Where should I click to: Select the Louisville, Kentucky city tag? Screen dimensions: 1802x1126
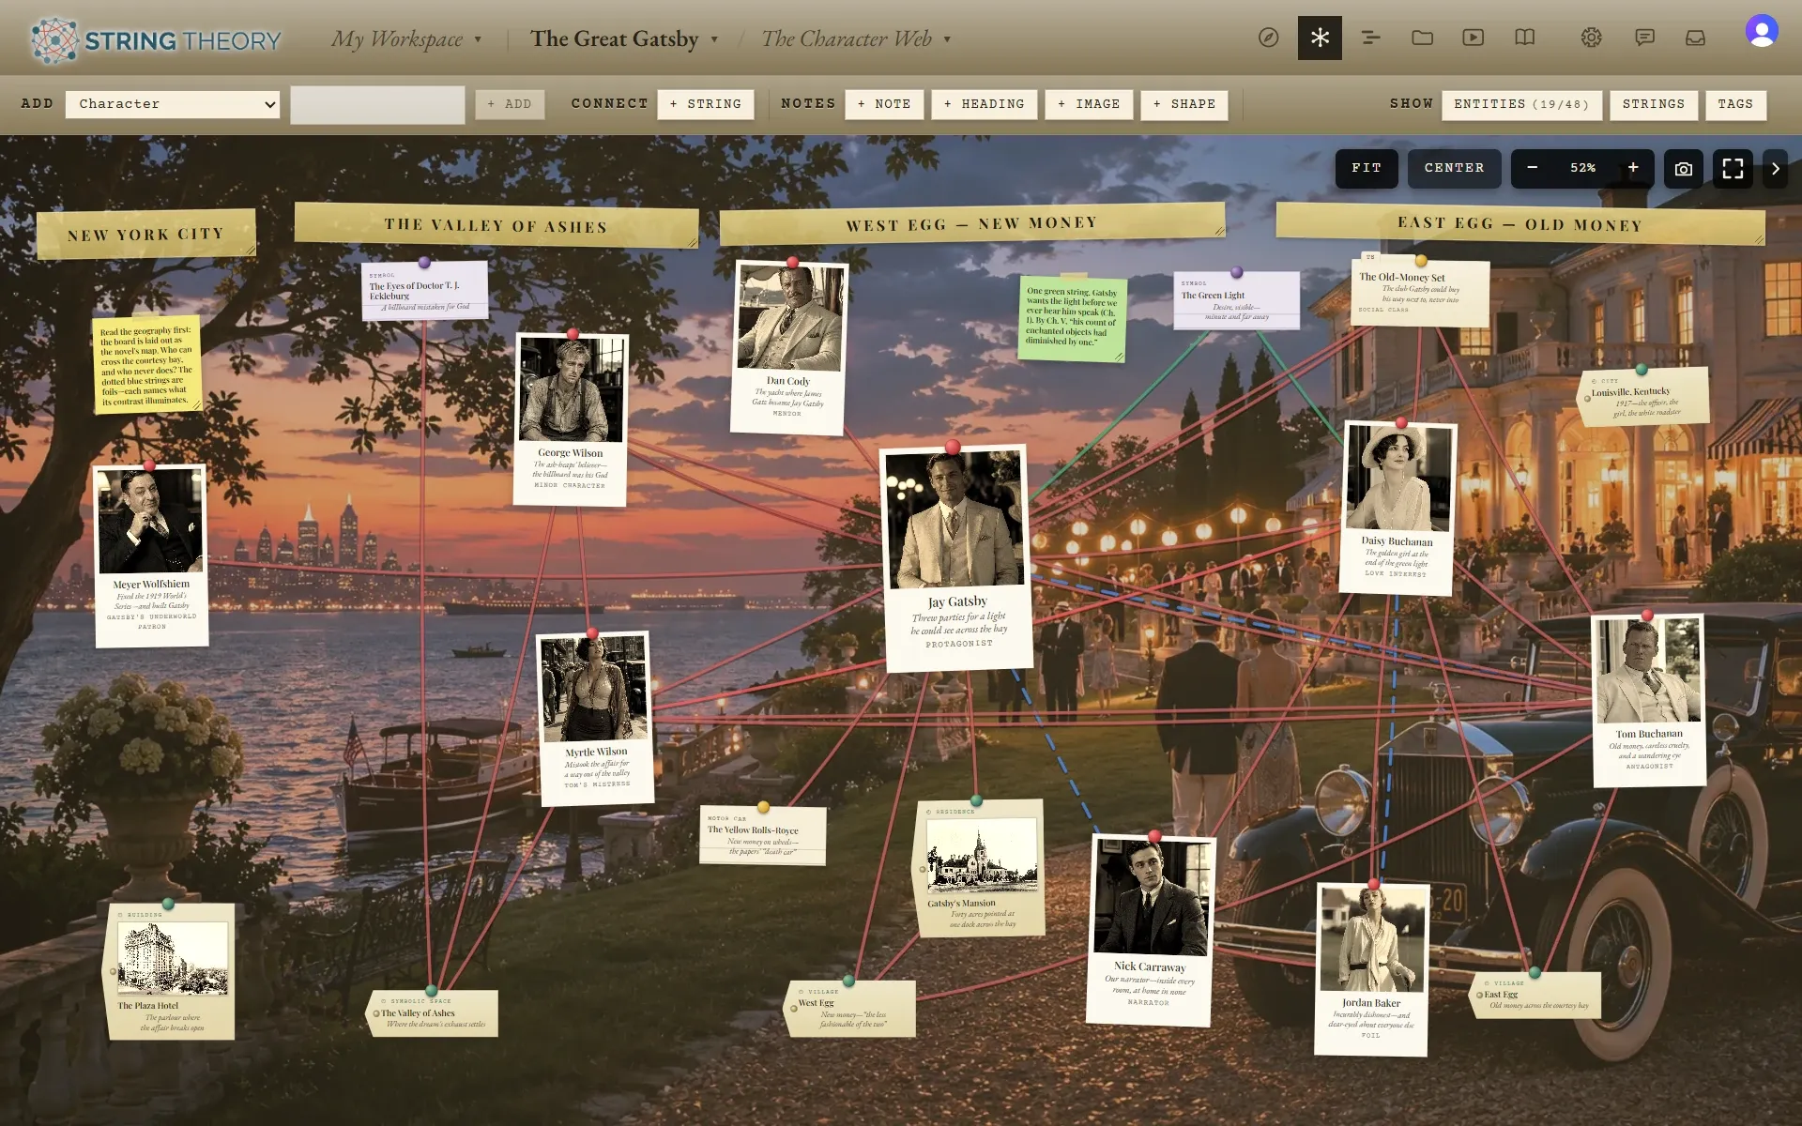(x=1643, y=397)
